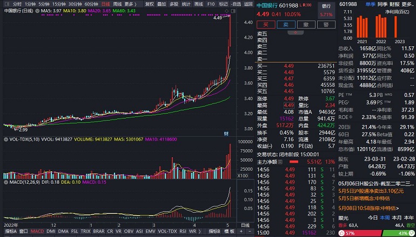Toggle the side panel icon above the price chart
This screenshot has height=237, width=416.
(x=233, y=11)
